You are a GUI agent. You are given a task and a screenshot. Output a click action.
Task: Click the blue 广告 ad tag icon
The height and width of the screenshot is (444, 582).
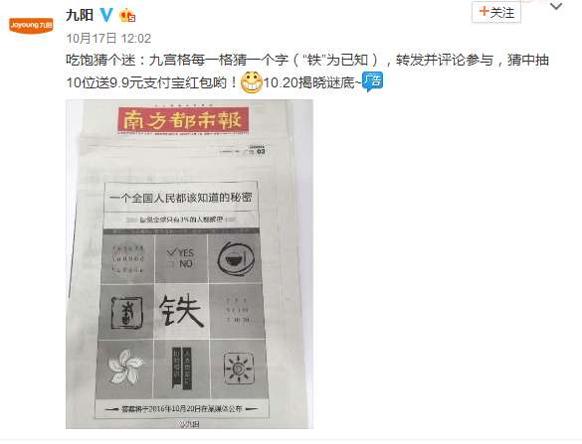pos(372,81)
